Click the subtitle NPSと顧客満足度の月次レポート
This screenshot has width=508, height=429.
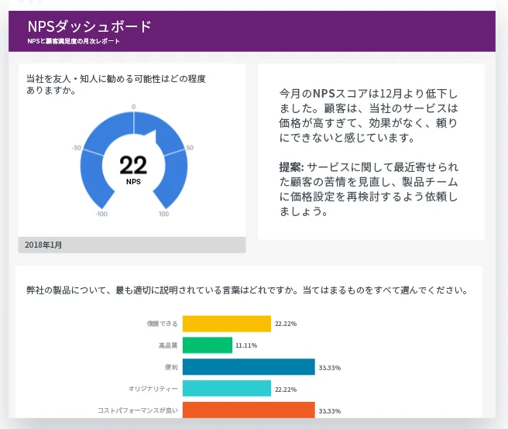pyautogui.click(x=73, y=41)
